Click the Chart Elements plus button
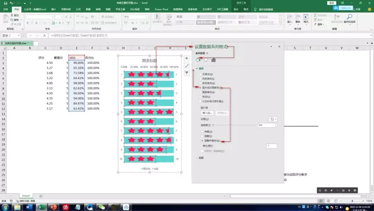 [187, 58]
